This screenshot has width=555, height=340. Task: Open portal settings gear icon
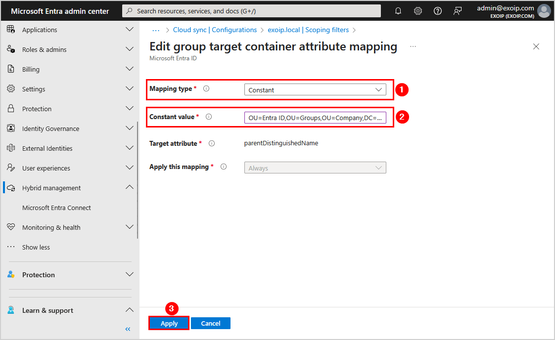coord(418,11)
